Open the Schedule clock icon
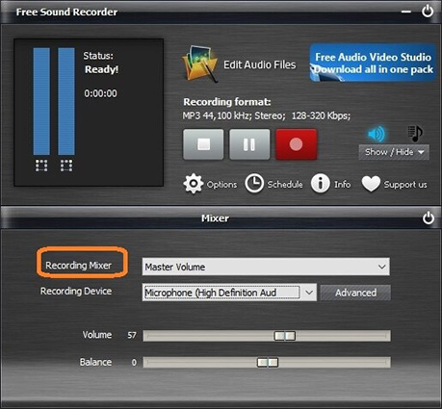The width and height of the screenshot is (442, 409). pos(254,184)
